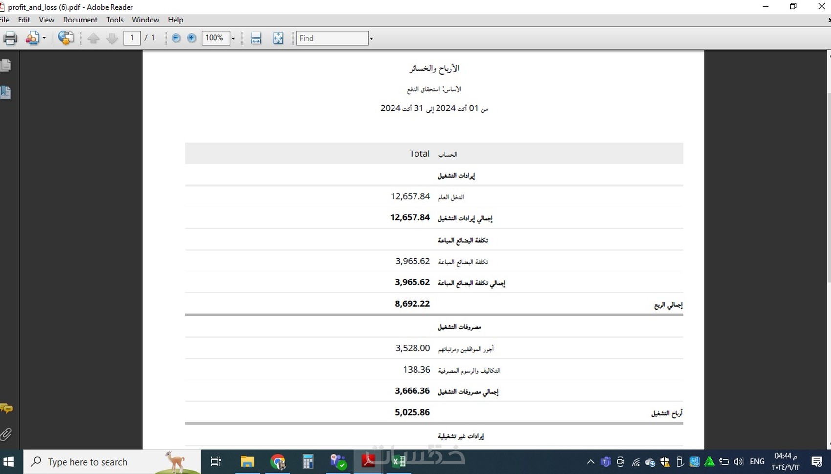Click the taskbar search box

[x=112, y=462]
